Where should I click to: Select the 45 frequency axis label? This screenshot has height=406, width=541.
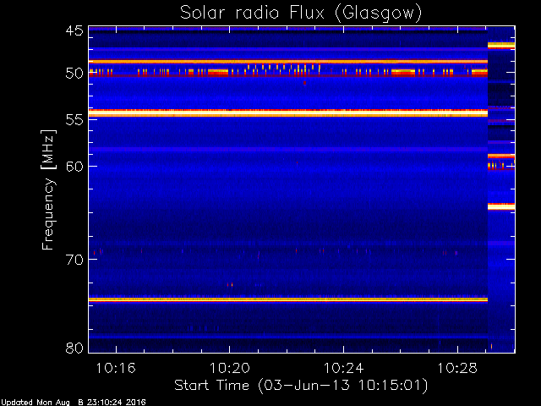74,30
